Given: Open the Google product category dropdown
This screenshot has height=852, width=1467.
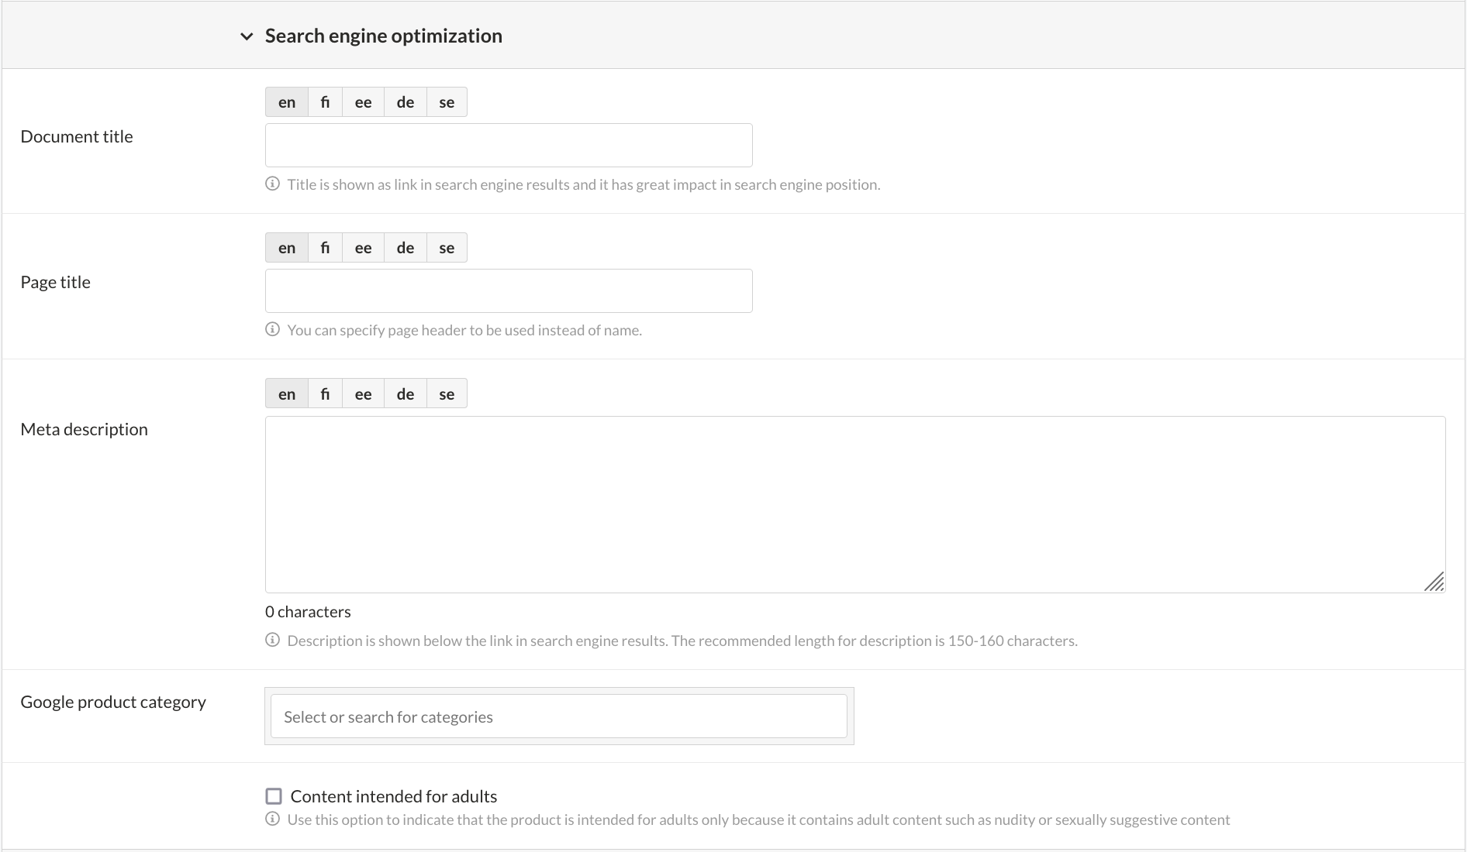Looking at the screenshot, I should tap(559, 716).
